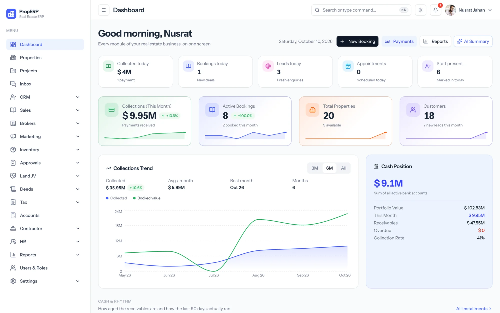This screenshot has width=500, height=313.
Task: Click the Reports button next to Payments
Action: coord(435,41)
